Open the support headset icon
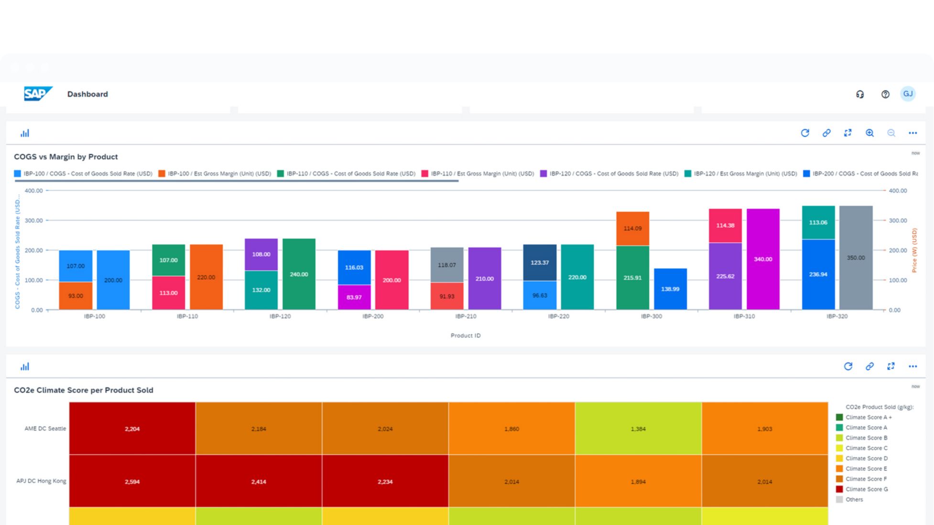Screen dimensions: 934x525 click(x=860, y=94)
